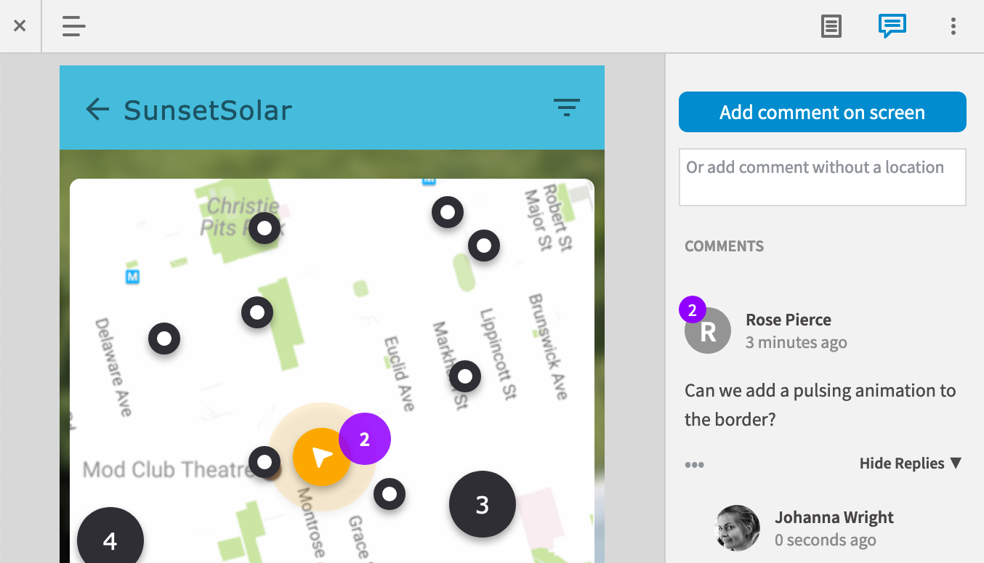This screenshot has width=984, height=563.
Task: Open the vertical three-dot more menu
Action: tap(953, 27)
